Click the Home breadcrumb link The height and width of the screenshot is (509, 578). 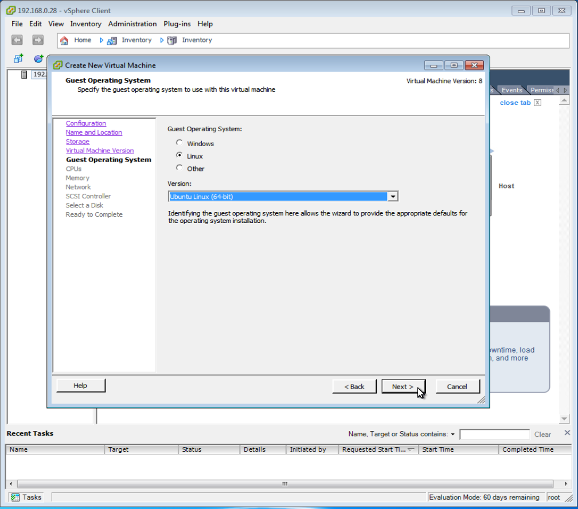pyautogui.click(x=83, y=40)
